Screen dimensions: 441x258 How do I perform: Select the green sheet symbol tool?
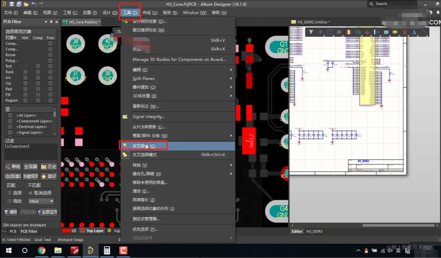tap(386, 32)
